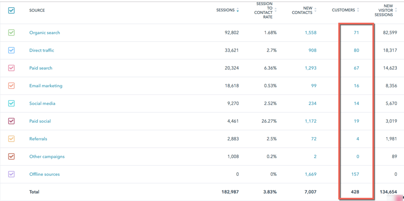
Task: Toggle the select-all checkbox in header
Action: pyautogui.click(x=12, y=10)
